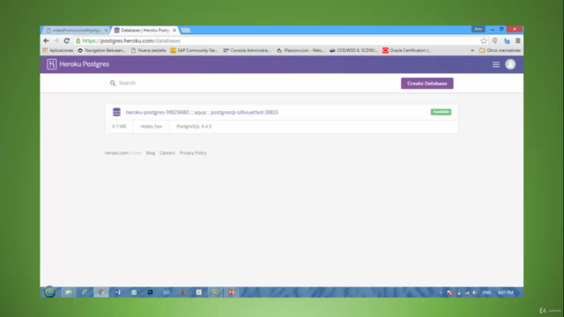564x317 pixels.
Task: Open the Heroku header hamburger menu
Action: (496, 64)
